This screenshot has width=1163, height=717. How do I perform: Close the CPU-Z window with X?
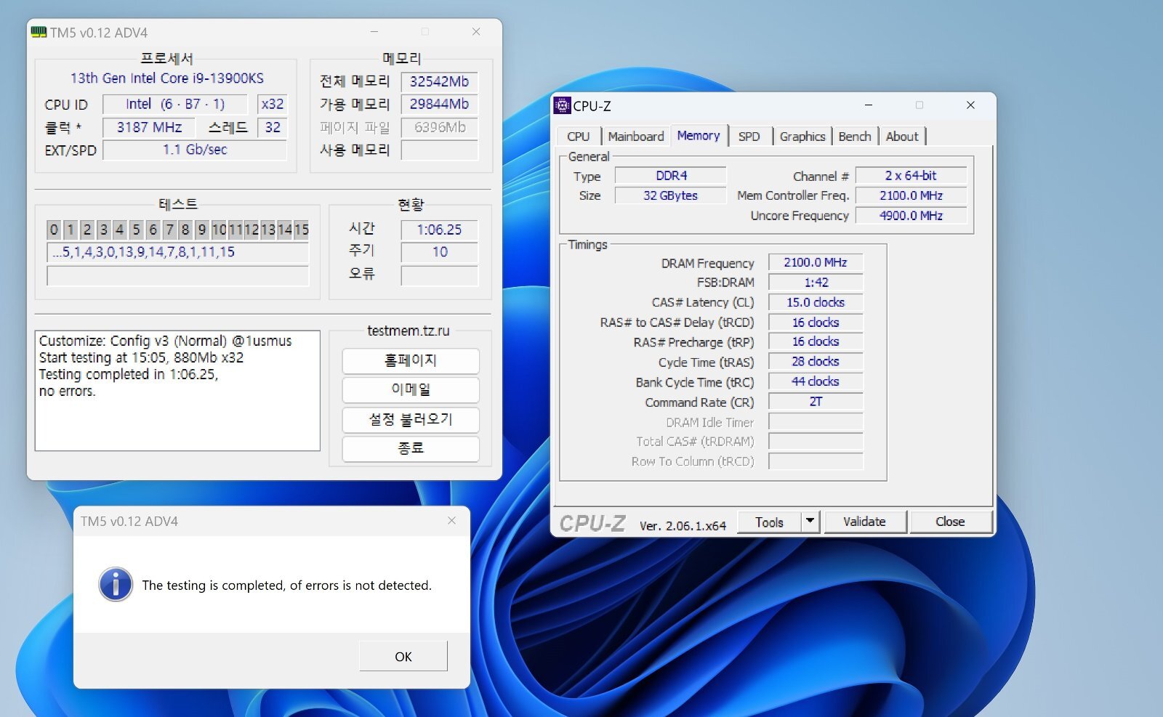click(x=970, y=105)
